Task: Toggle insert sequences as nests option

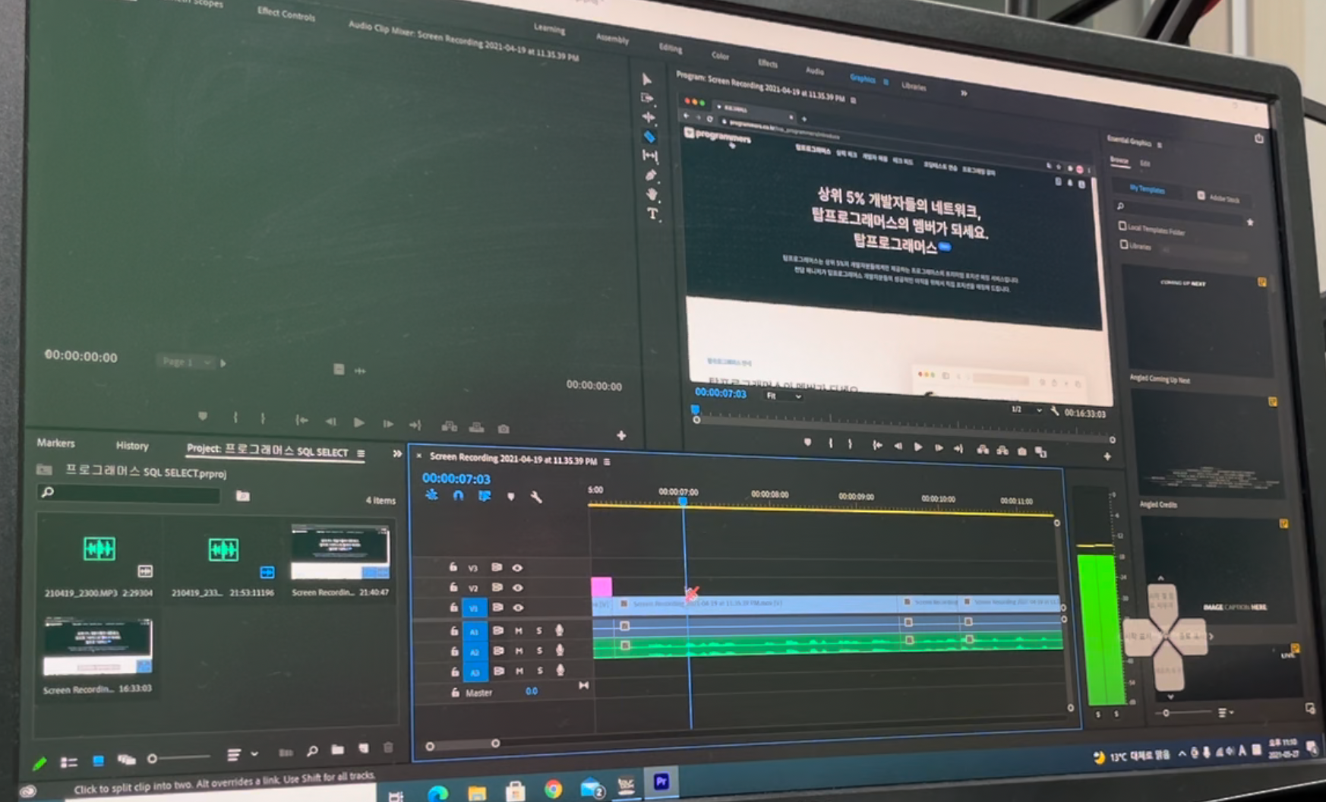Action: pyautogui.click(x=431, y=494)
